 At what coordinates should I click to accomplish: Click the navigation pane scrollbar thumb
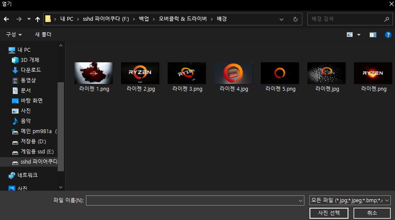(61, 127)
